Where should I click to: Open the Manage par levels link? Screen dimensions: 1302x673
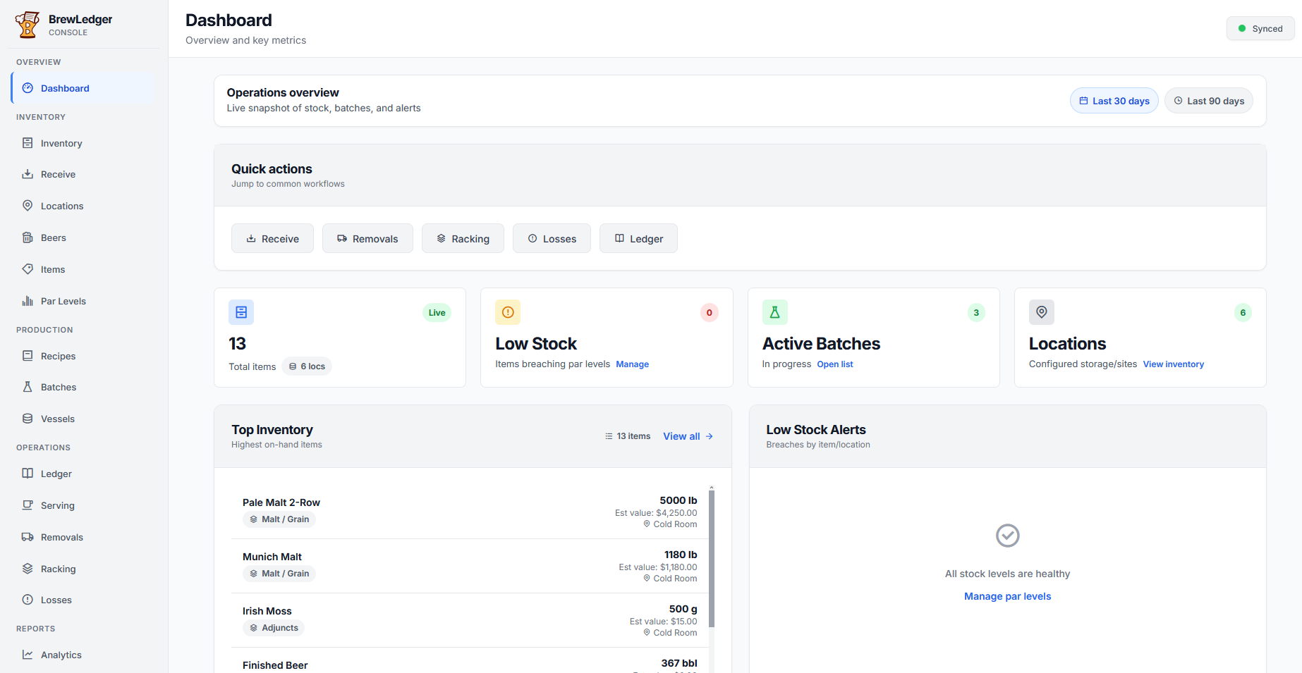click(x=1007, y=596)
